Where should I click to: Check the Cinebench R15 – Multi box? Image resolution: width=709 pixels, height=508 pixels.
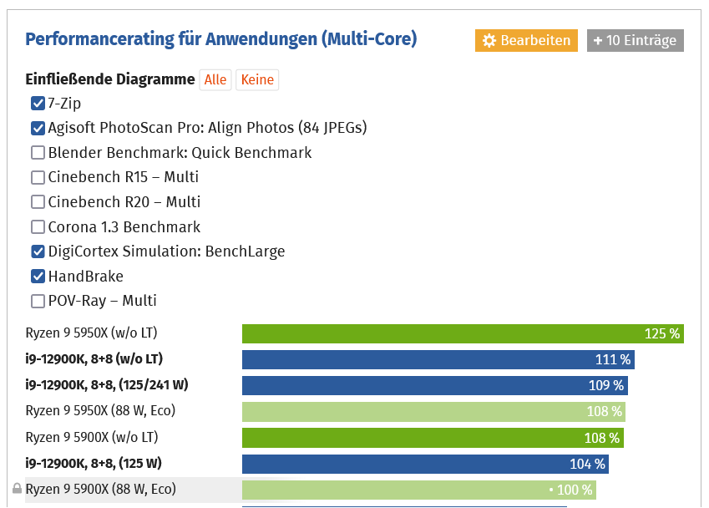click(38, 177)
